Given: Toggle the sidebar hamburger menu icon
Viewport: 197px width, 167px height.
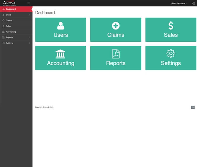Looking at the screenshot, I should tap(29, 3).
